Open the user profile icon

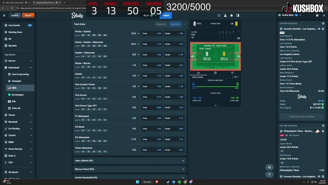(x=225, y=15)
